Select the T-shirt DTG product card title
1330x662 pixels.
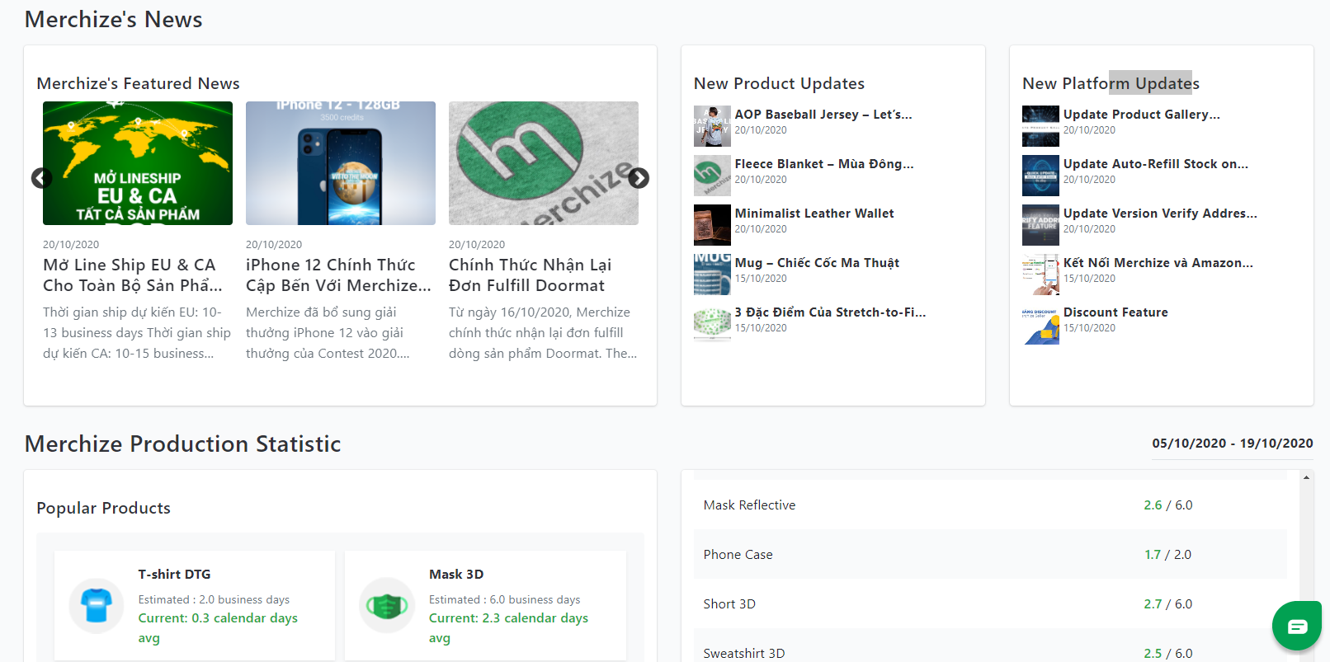point(174,575)
